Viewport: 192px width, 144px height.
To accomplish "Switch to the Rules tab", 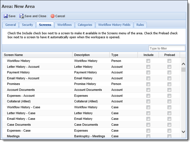I will point(140,25).
